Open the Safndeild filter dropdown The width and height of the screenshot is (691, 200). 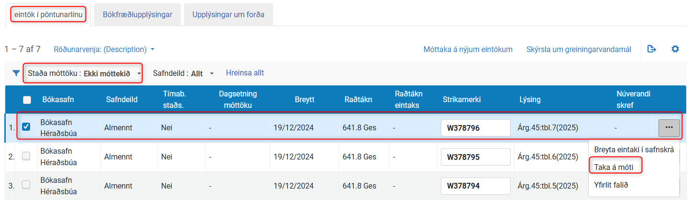coord(183,74)
